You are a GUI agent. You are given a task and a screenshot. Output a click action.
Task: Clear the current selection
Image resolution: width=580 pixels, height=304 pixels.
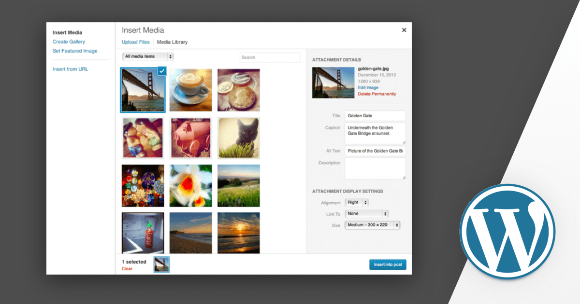(127, 269)
